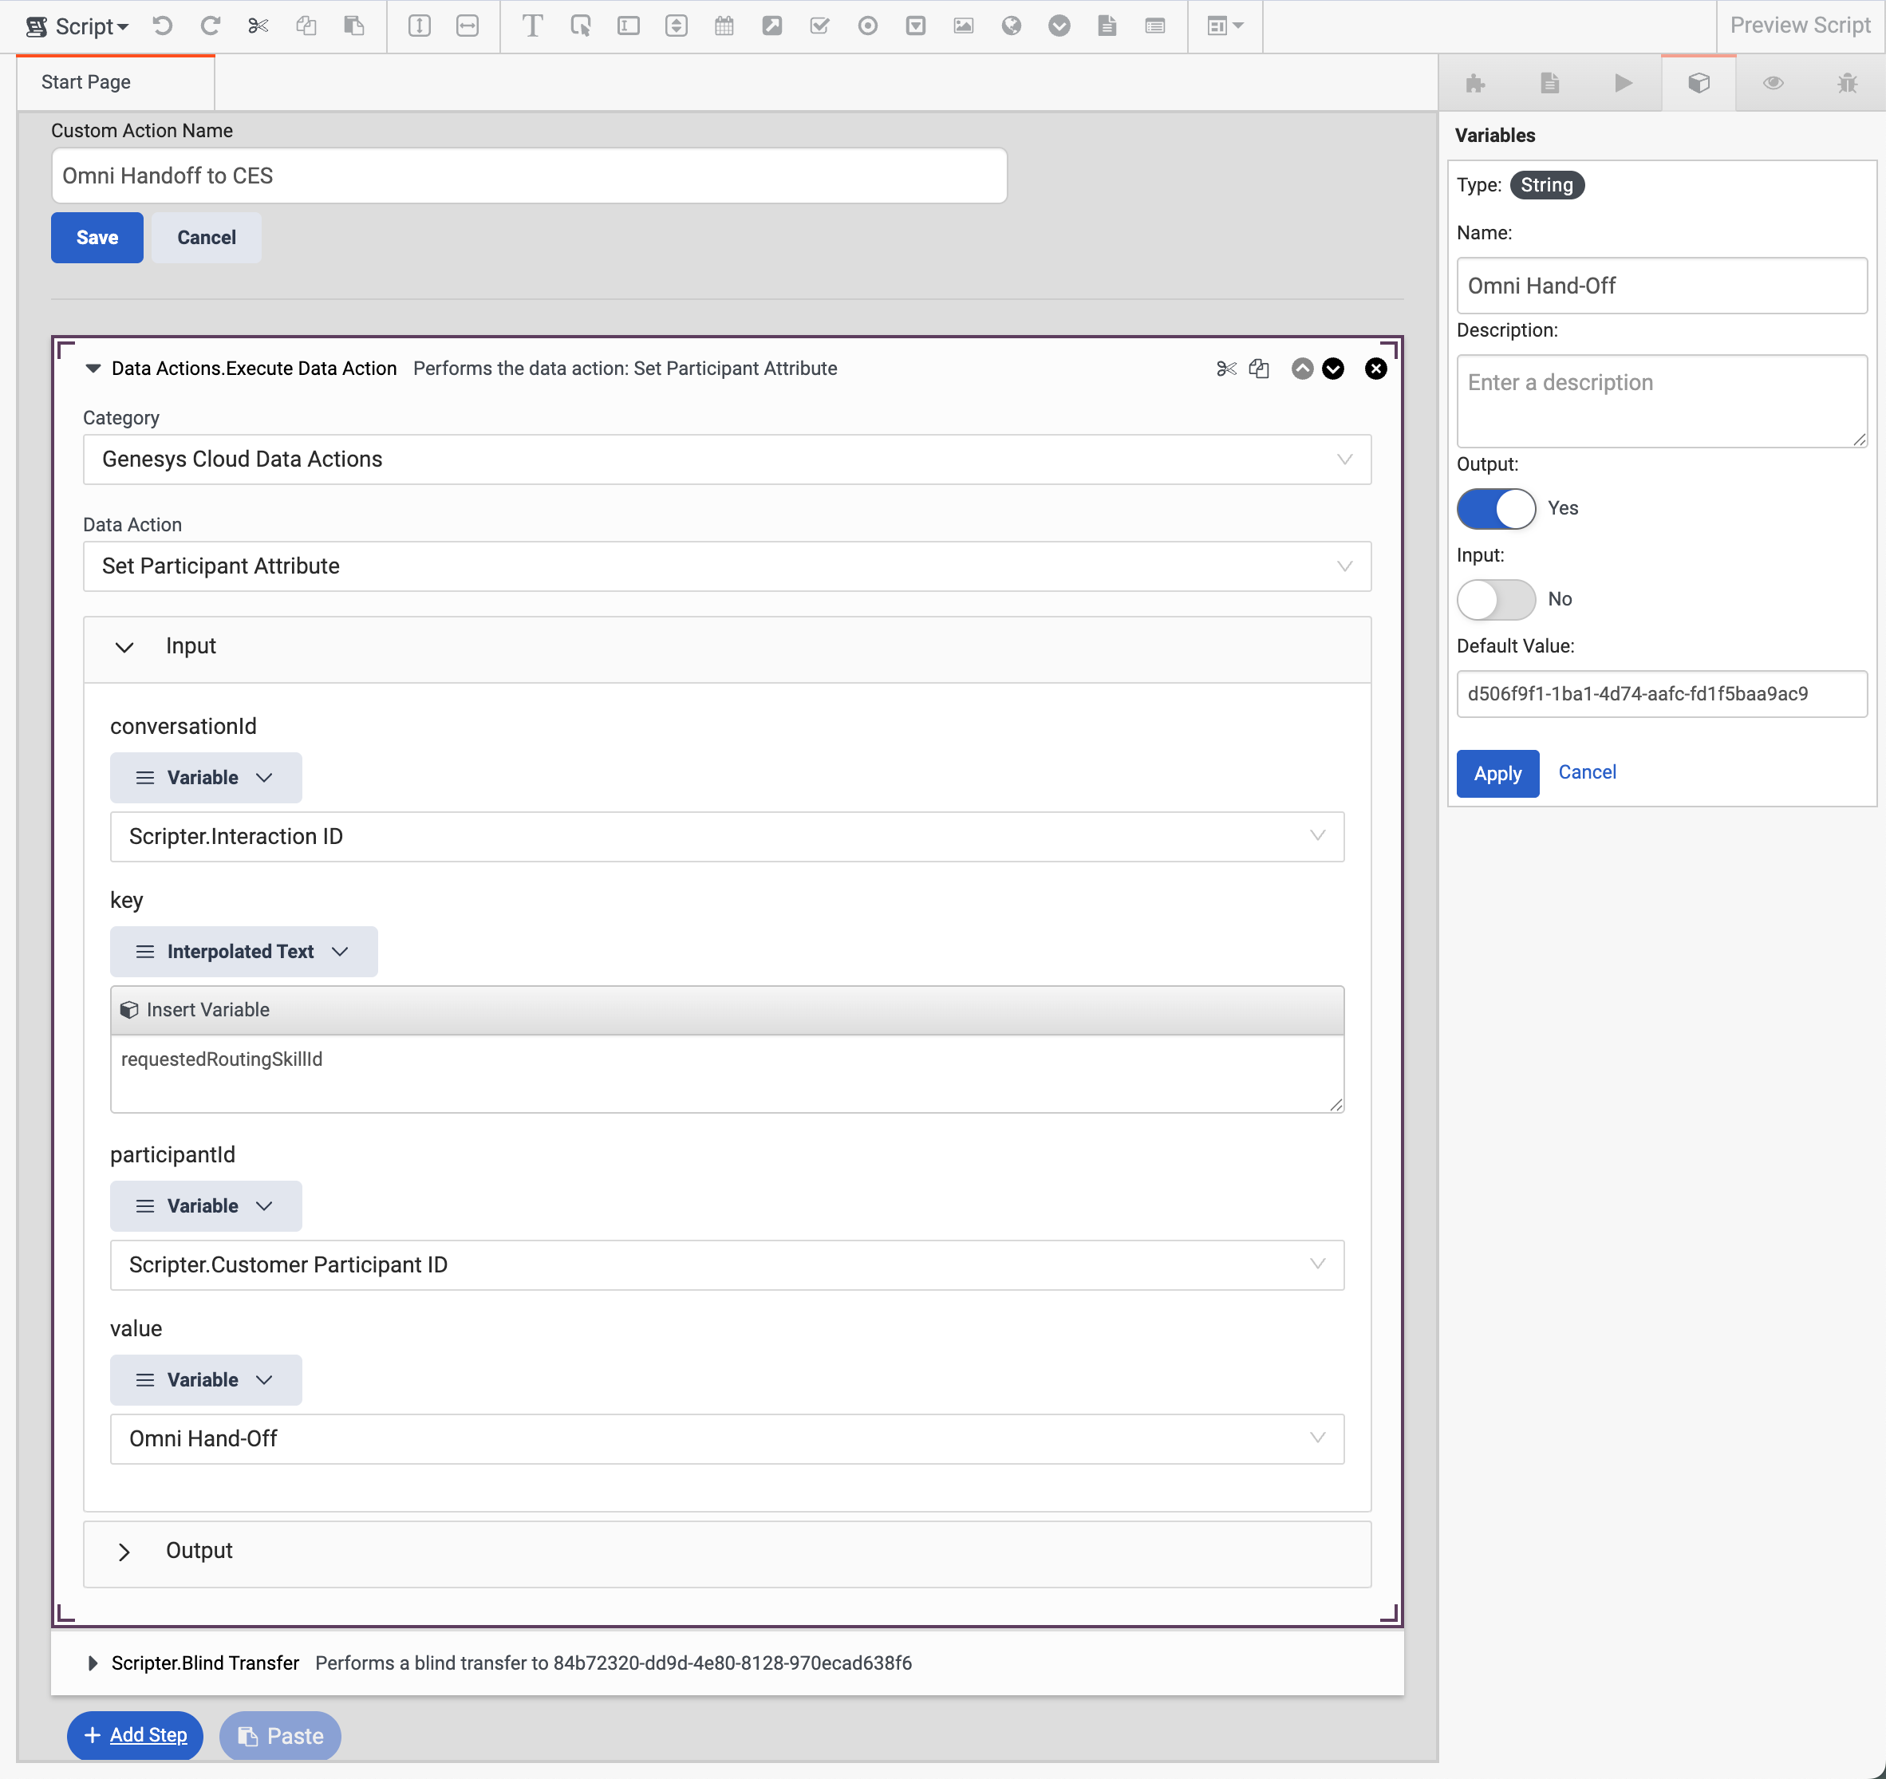This screenshot has width=1886, height=1779.
Task: Open the accessibility eye panel
Action: (1772, 84)
